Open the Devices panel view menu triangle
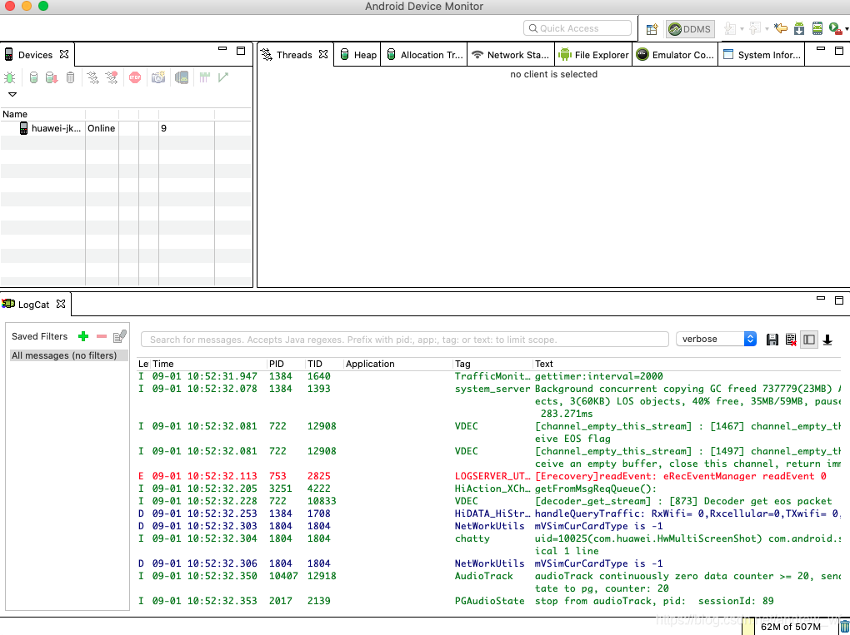 point(12,94)
